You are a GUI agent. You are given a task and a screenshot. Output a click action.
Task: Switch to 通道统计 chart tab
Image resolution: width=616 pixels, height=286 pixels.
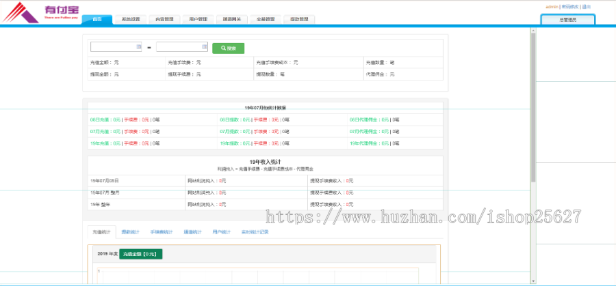pos(192,232)
